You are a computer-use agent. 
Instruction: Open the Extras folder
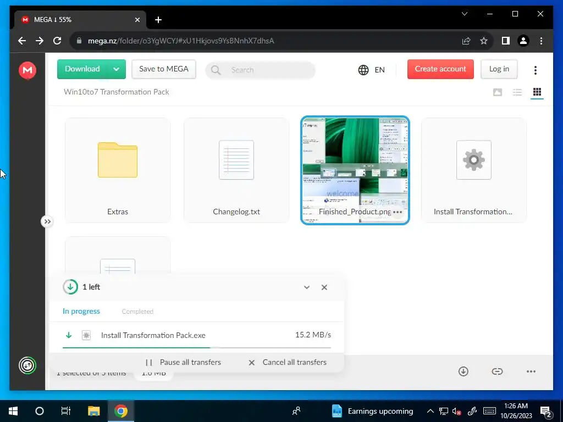point(118,170)
